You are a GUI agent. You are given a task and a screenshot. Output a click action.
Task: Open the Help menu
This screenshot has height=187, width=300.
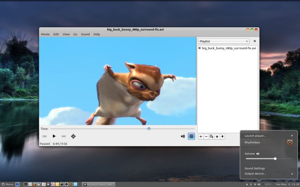(x=97, y=34)
